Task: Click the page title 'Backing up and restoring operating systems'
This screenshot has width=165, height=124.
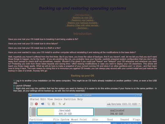Action: pos(82,8)
